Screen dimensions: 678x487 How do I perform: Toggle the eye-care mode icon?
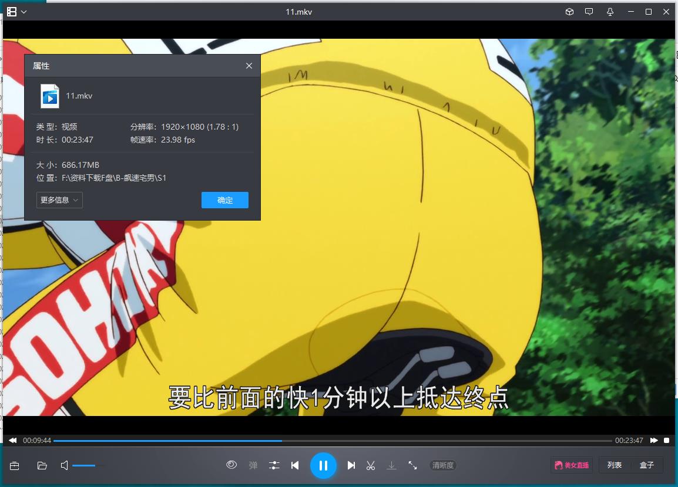(231, 465)
